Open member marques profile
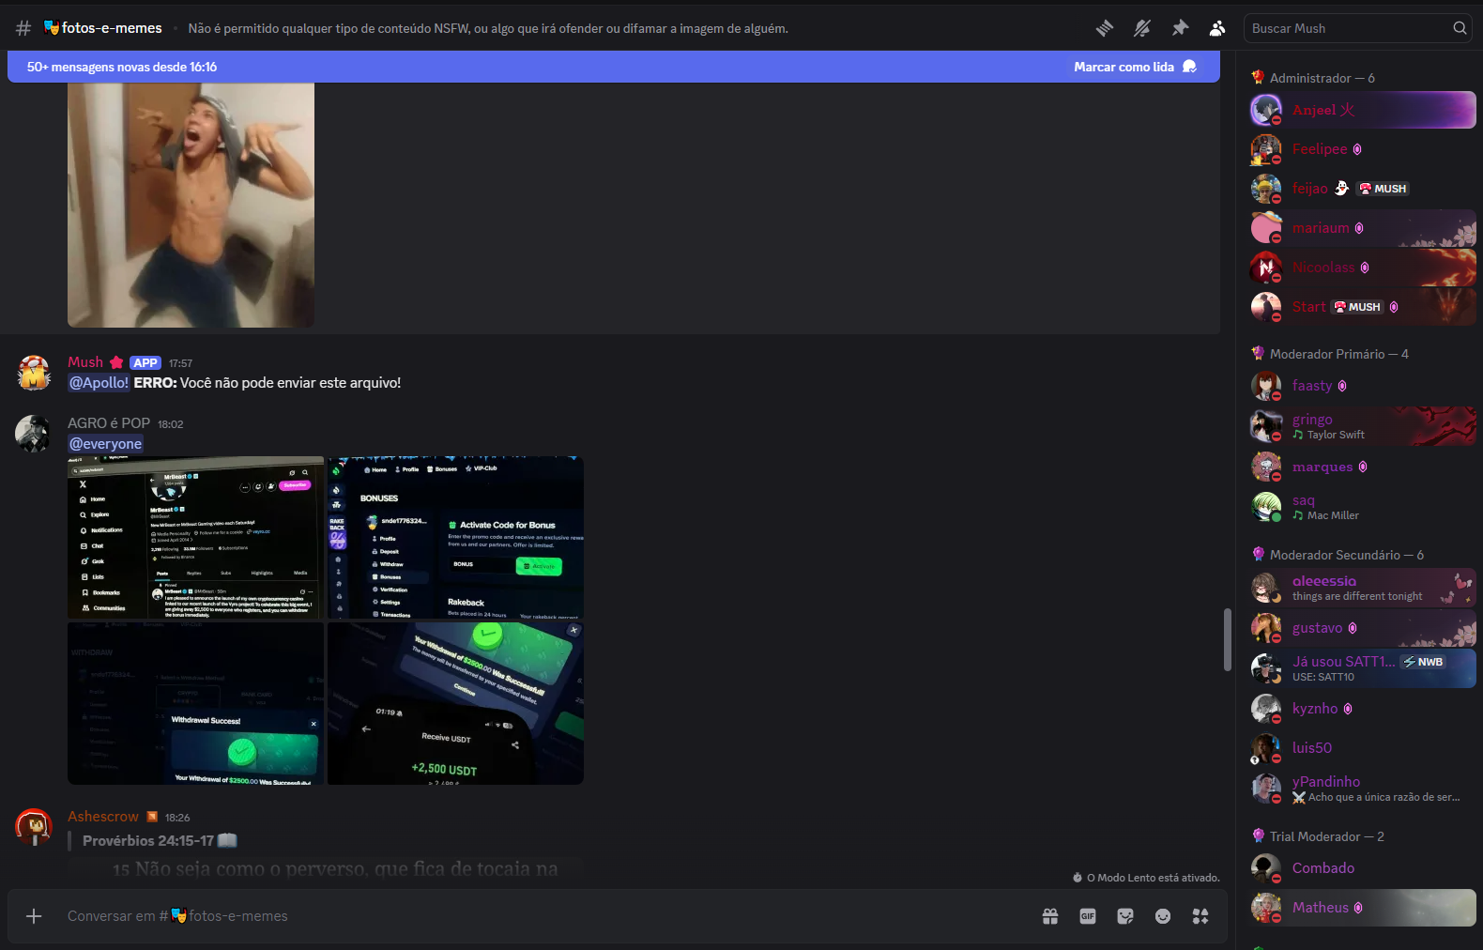The width and height of the screenshot is (1483, 950). [x=1363, y=467]
